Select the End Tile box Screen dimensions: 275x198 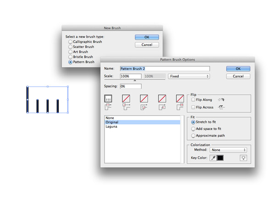coord(180,99)
